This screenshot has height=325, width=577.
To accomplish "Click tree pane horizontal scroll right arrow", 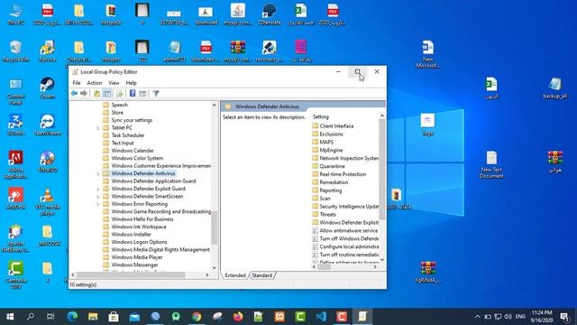I will 207,274.
